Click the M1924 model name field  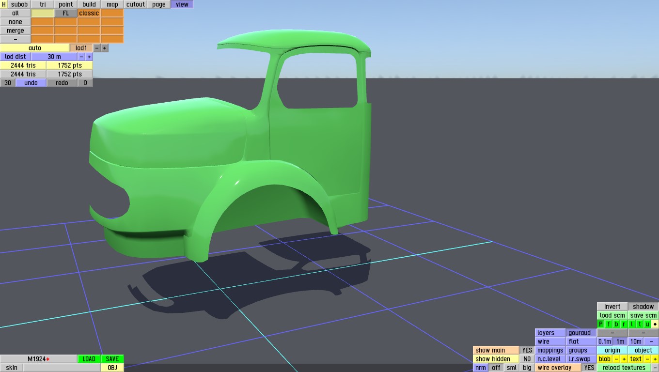click(x=39, y=359)
